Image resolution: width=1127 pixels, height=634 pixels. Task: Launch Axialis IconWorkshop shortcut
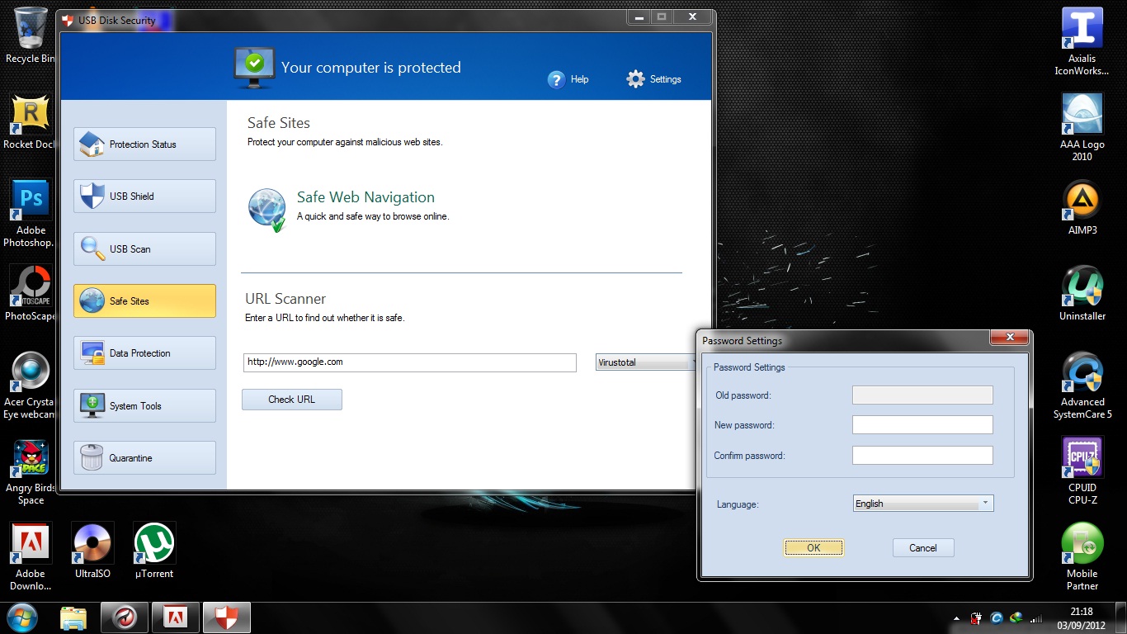[x=1082, y=41]
